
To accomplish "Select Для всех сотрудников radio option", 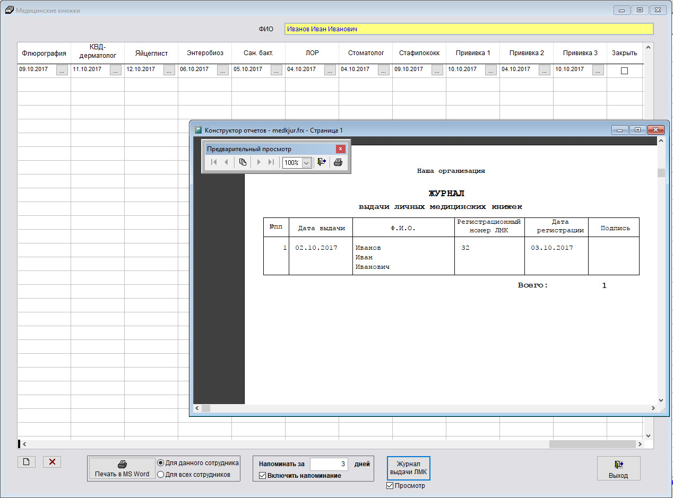I will pyautogui.click(x=160, y=475).
